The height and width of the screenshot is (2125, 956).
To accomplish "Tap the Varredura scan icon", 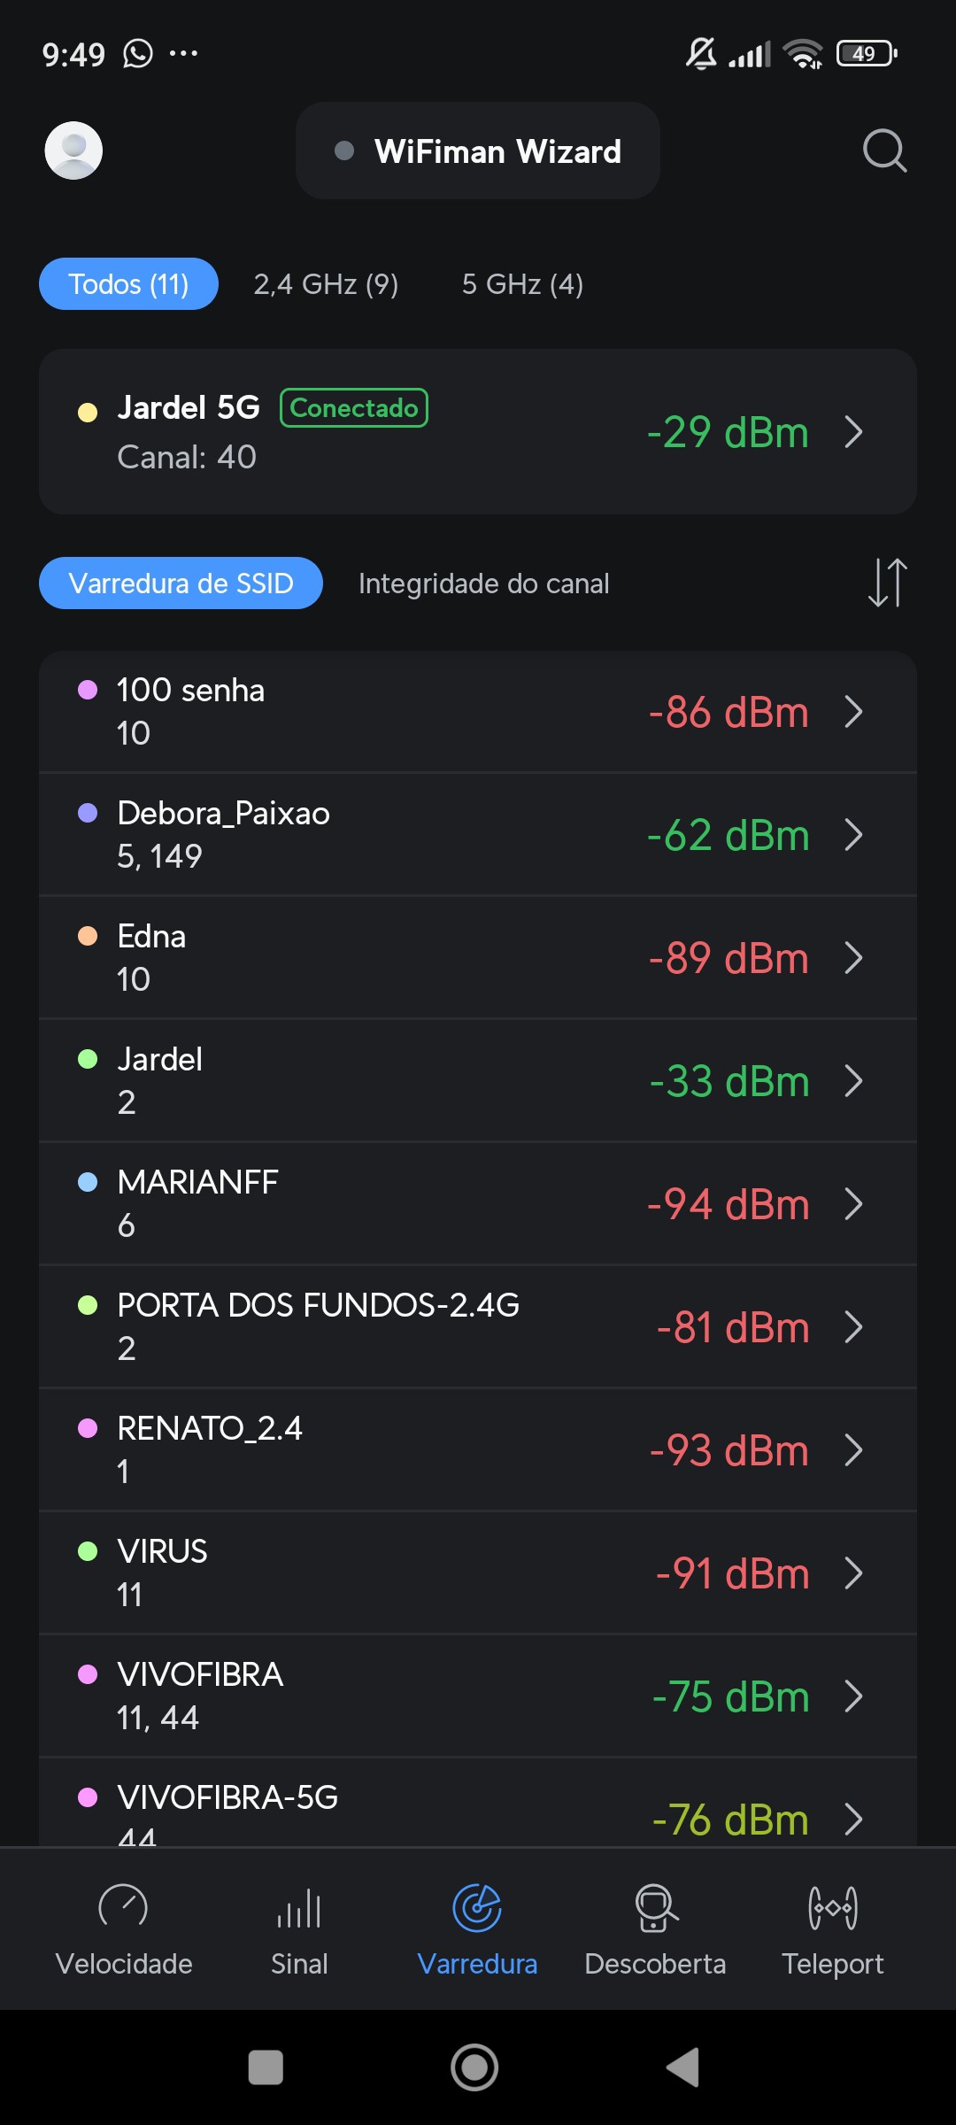I will pyautogui.click(x=477, y=1909).
